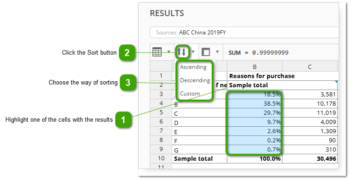Expand the arrow beside the Sort button
350x180 pixels.
[193, 52]
